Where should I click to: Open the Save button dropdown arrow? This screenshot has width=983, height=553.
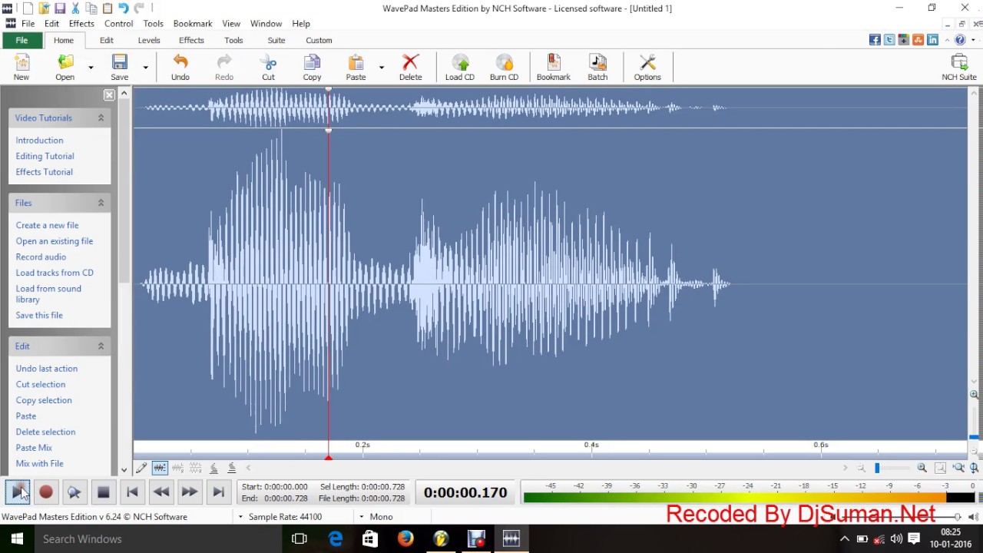145,68
